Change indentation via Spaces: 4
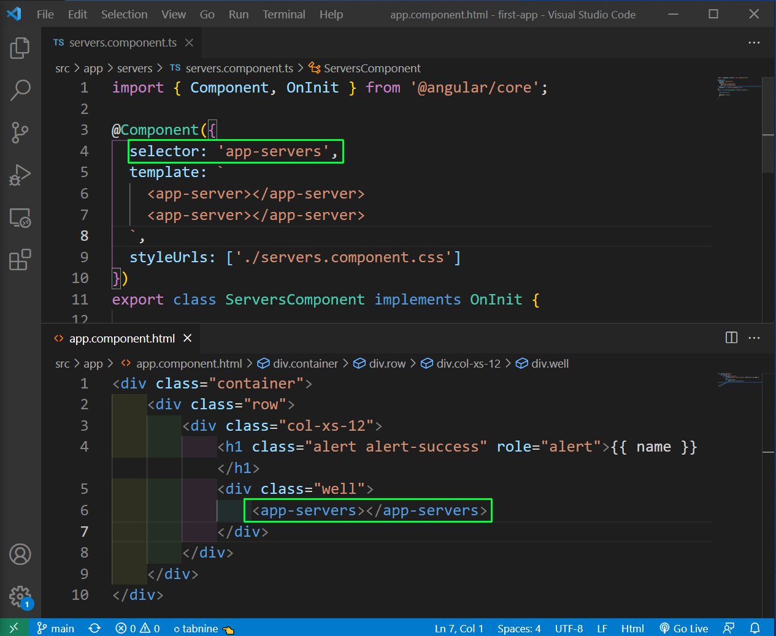The image size is (776, 636). click(x=519, y=628)
